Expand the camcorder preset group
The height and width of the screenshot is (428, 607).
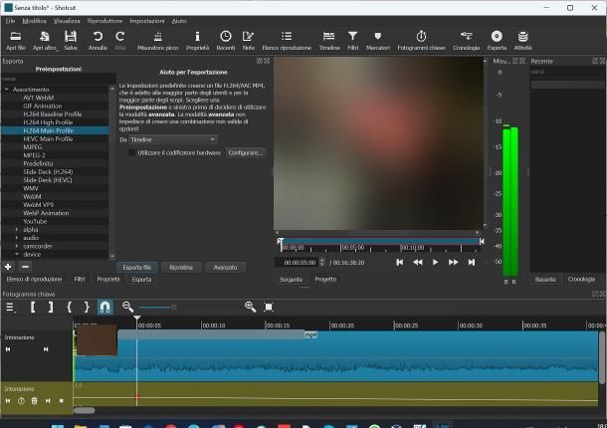click(16, 246)
